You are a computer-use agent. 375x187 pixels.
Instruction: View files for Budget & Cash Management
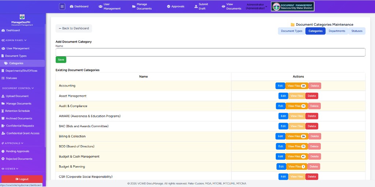[297, 156]
